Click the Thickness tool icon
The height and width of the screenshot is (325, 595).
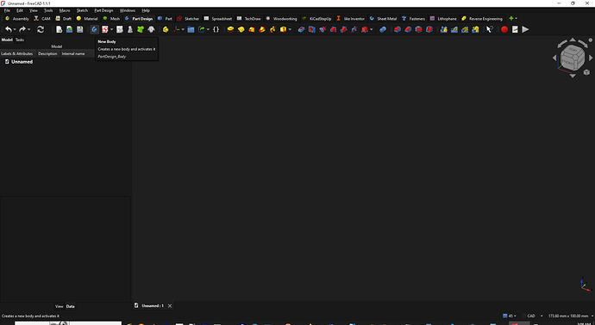pyautogui.click(x=429, y=29)
